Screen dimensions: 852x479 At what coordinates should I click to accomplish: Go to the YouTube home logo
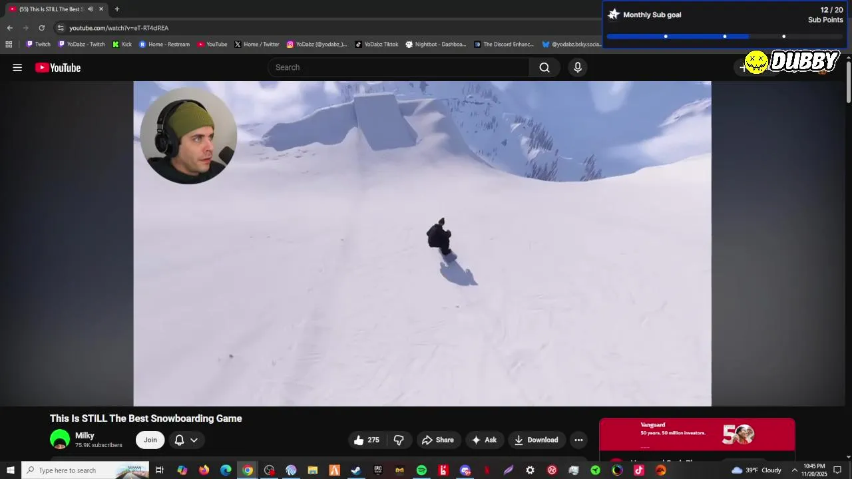click(58, 67)
